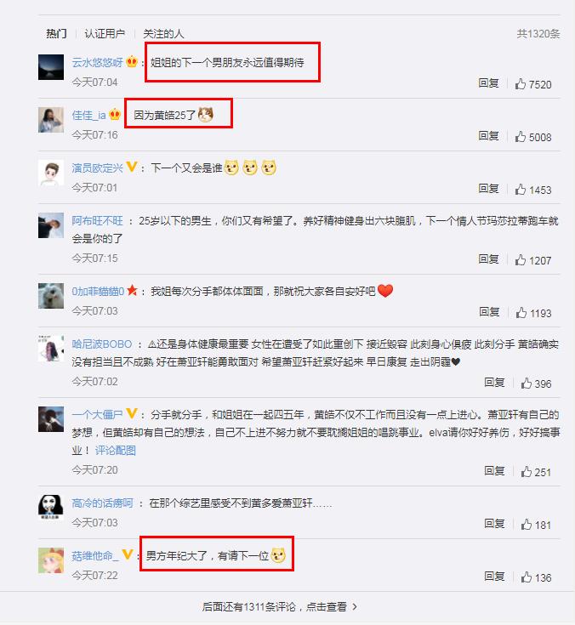The image size is (575, 625).
Task: Like the comment with 251 likes
Action: point(526,472)
